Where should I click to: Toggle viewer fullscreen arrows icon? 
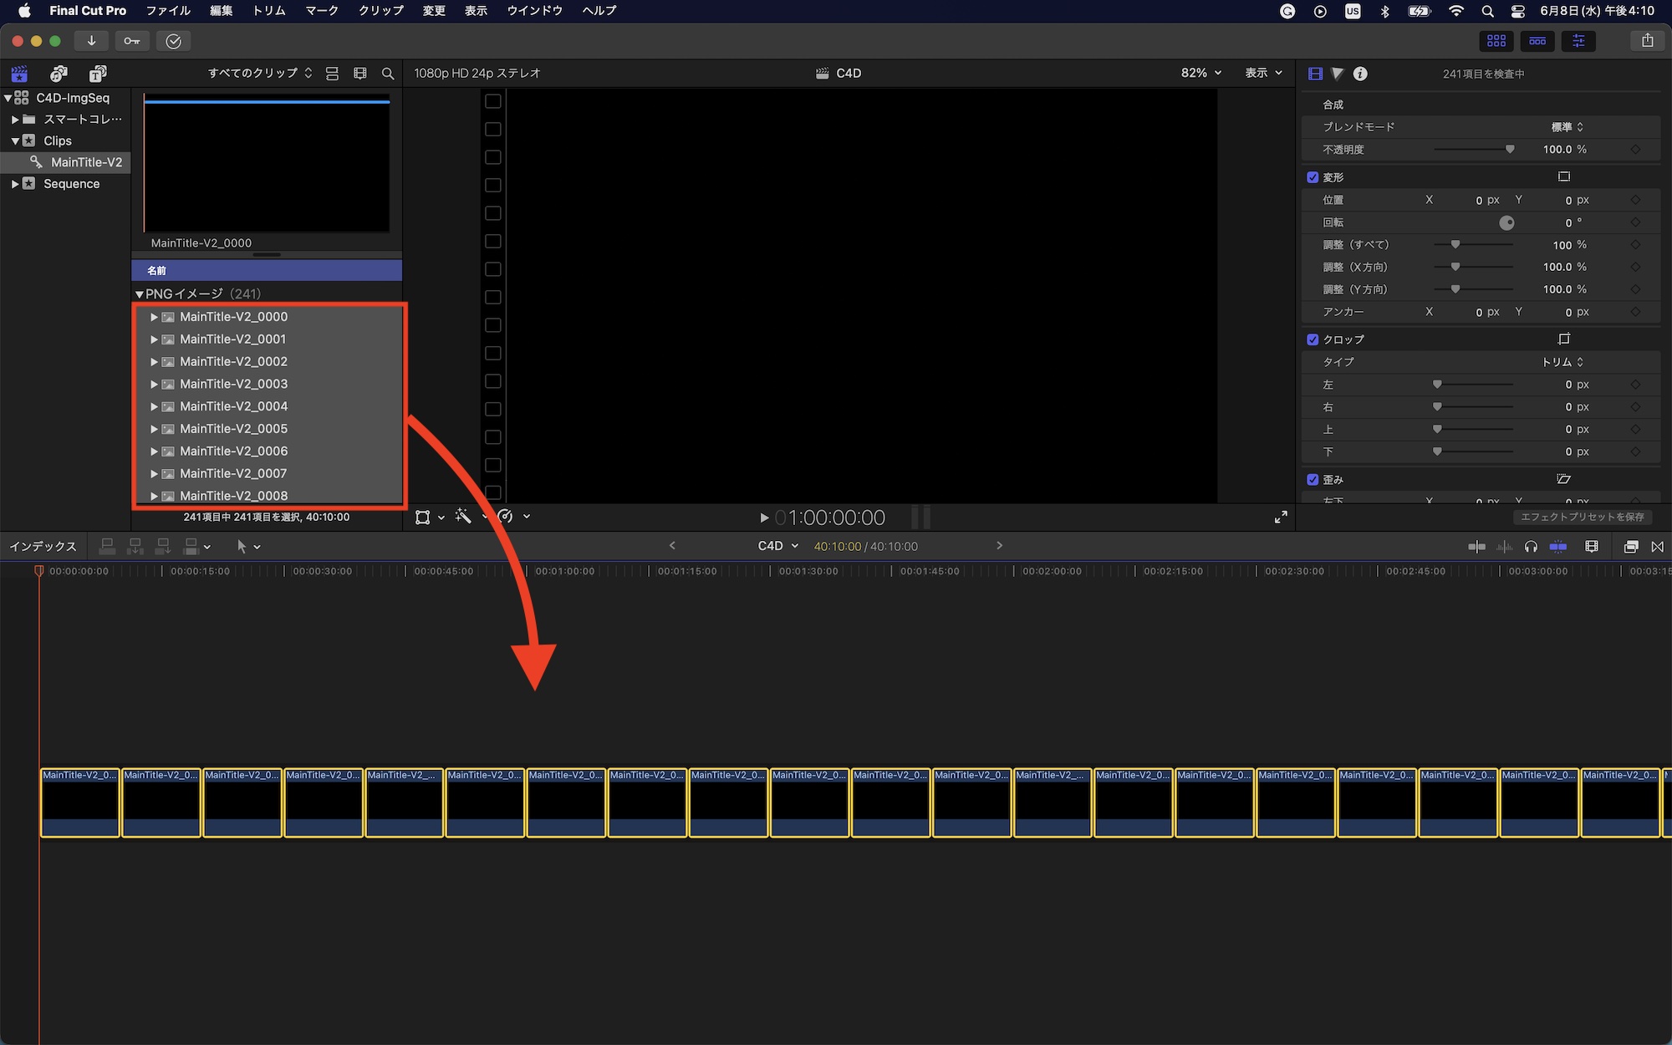tap(1281, 517)
